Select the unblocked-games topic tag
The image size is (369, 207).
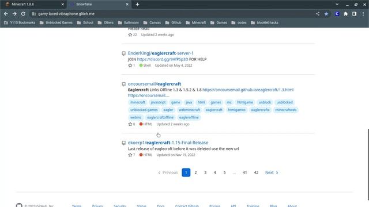144,110
